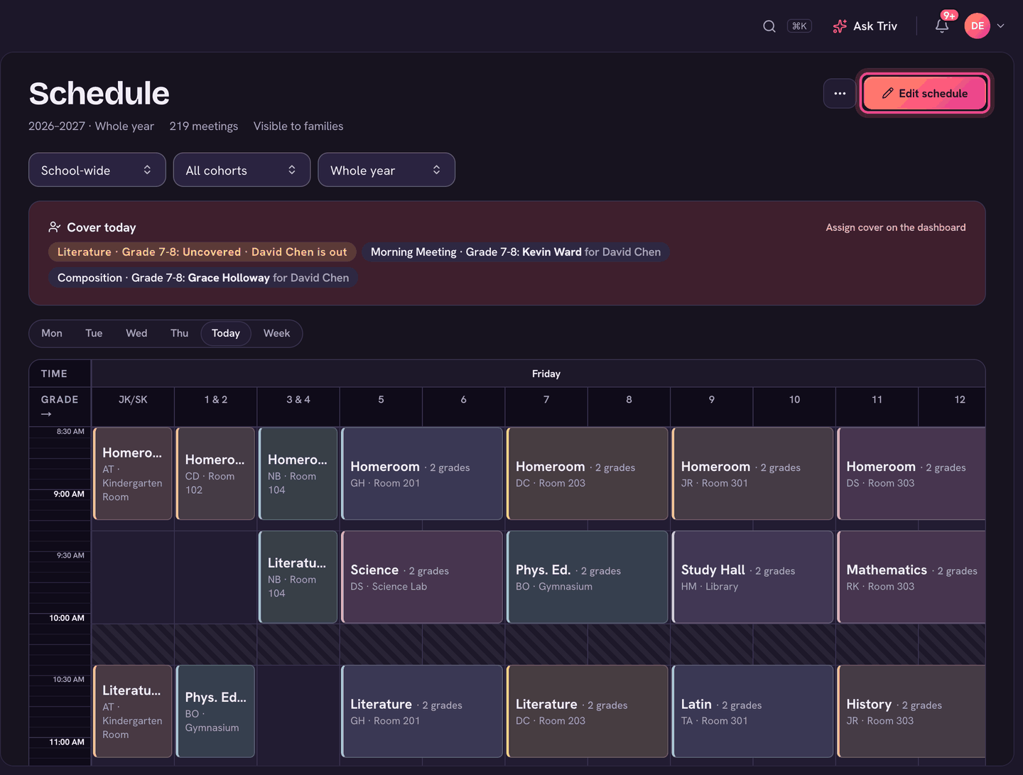
Task: Open Phys. Ed. BO Gymnasium grade 1 & 2 card
Action: [x=215, y=711]
